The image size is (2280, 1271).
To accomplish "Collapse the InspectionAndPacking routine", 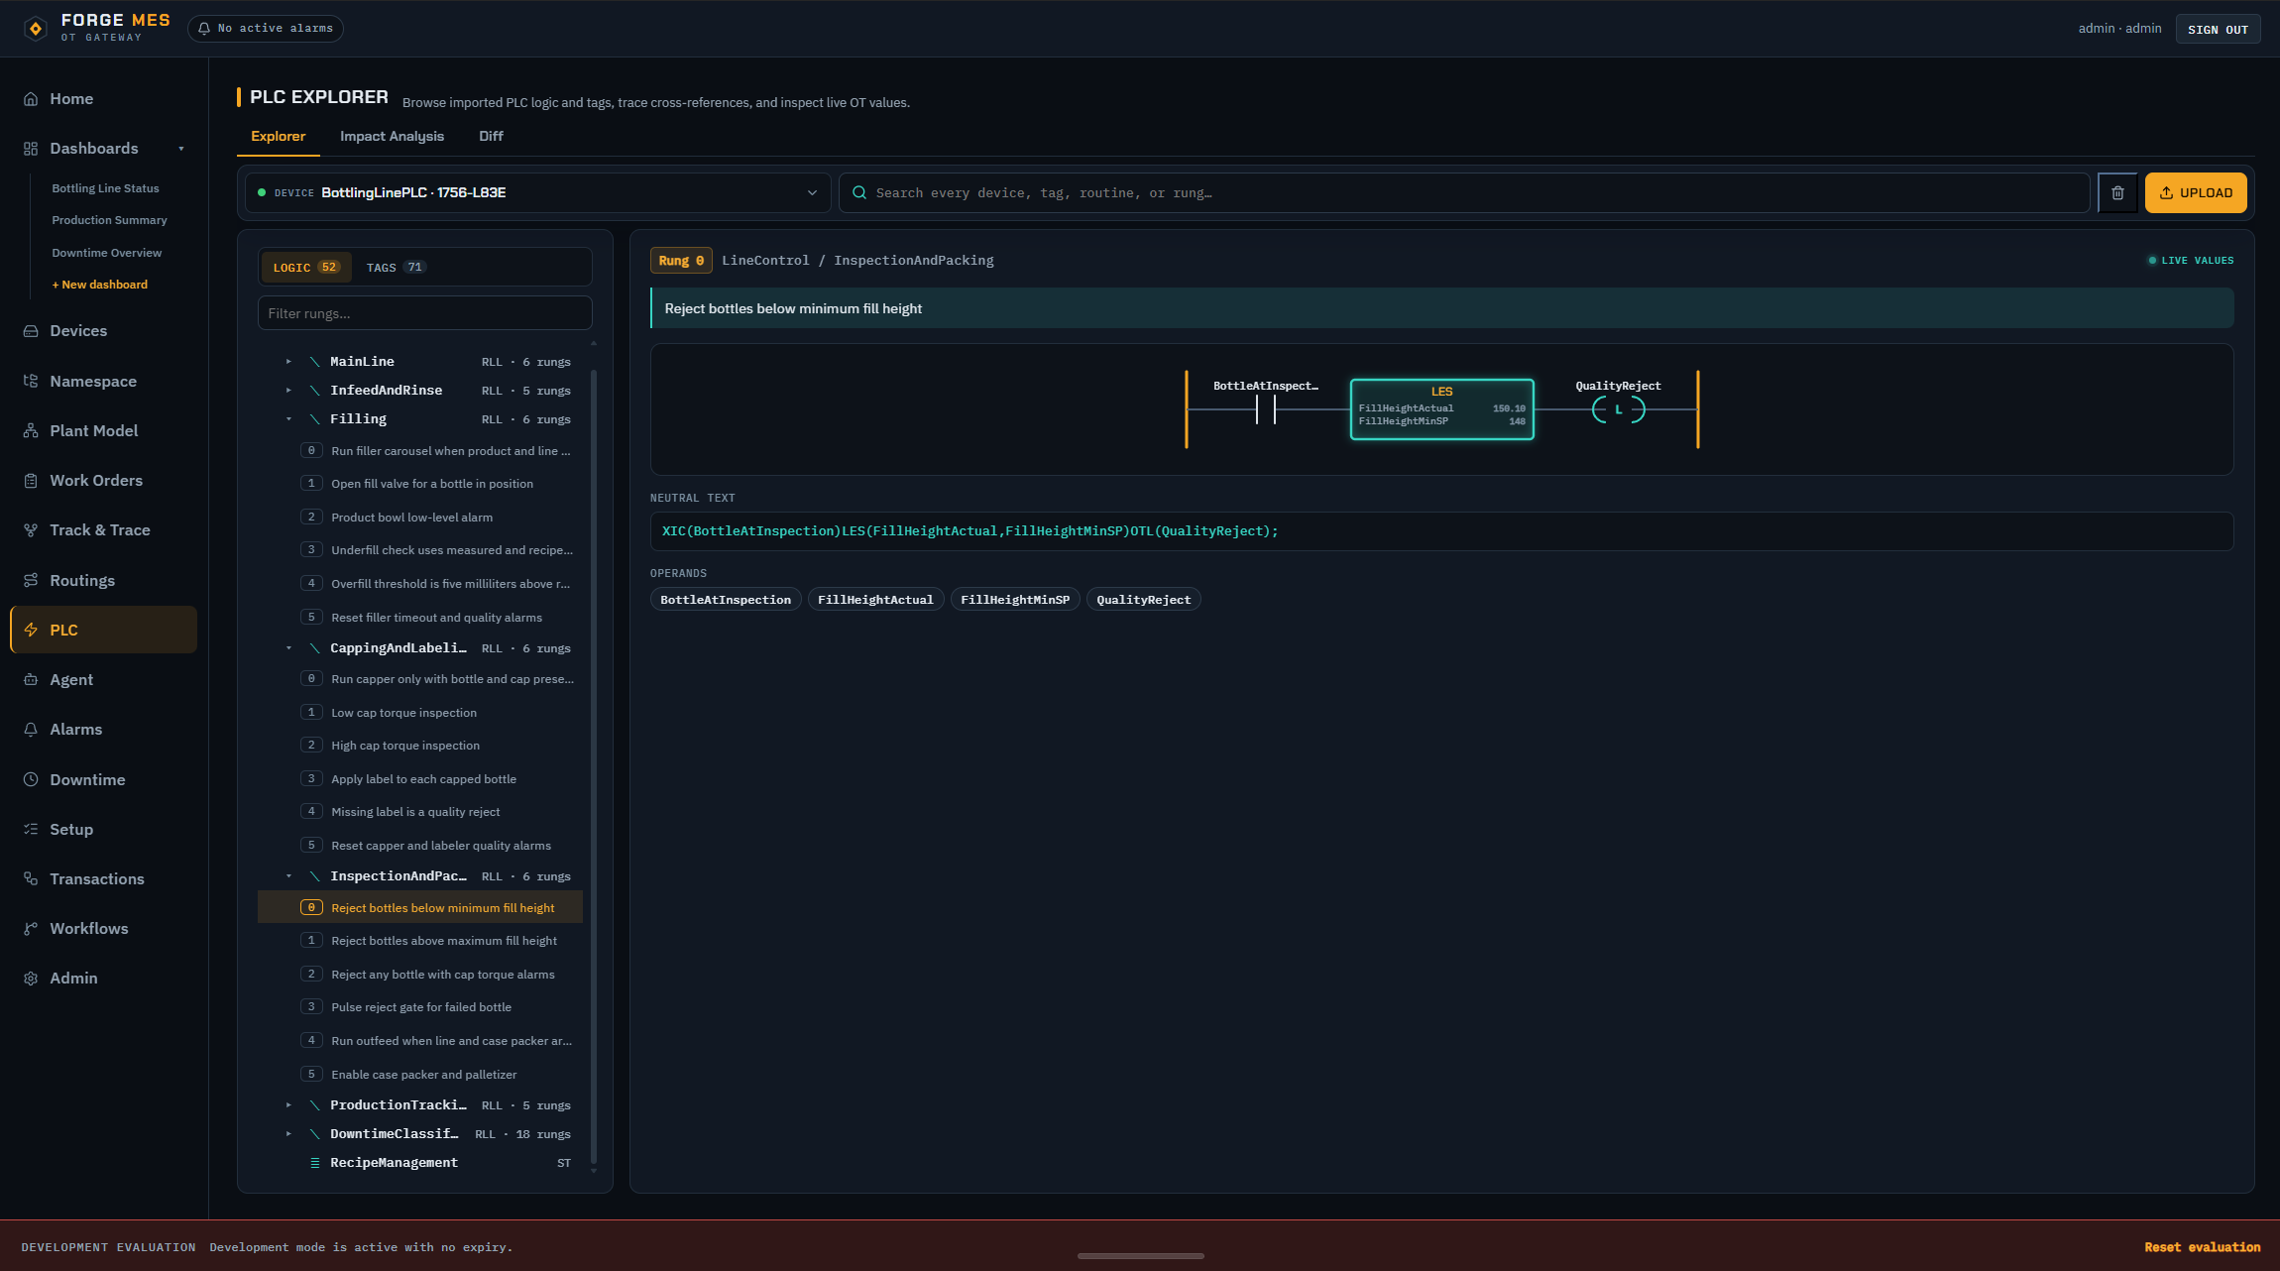I will point(288,876).
